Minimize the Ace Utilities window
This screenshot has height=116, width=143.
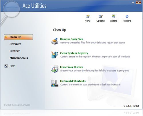click(x=133, y=3)
